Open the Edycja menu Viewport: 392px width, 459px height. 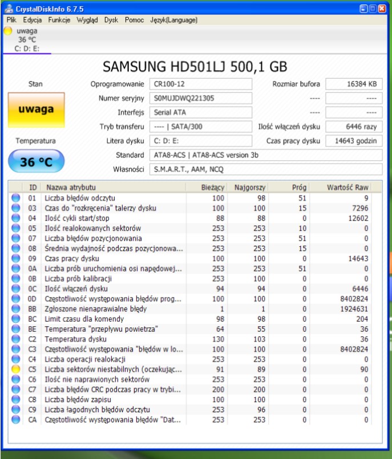[32, 20]
